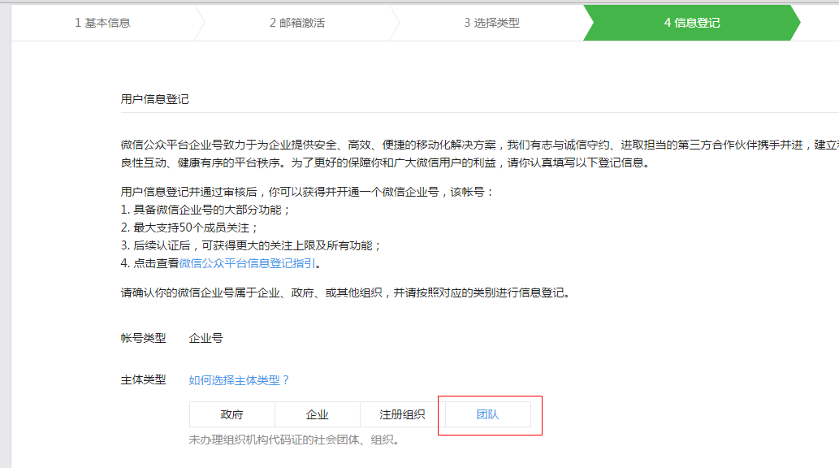The image size is (839, 468).
Task: Choose 政府 as subject type
Action: click(x=231, y=414)
